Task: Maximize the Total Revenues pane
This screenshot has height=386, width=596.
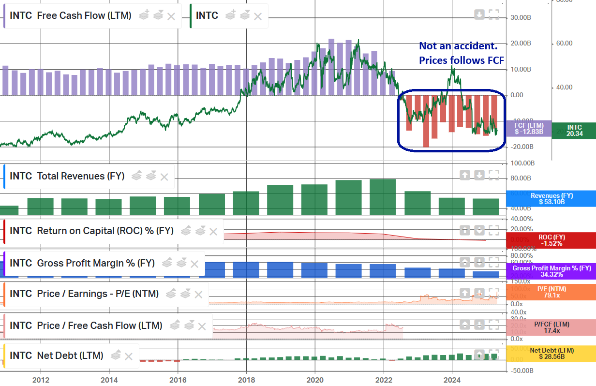Action: pos(493,175)
